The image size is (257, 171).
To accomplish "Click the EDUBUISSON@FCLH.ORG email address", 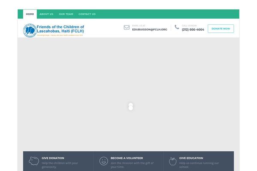I will pyautogui.click(x=149, y=29).
